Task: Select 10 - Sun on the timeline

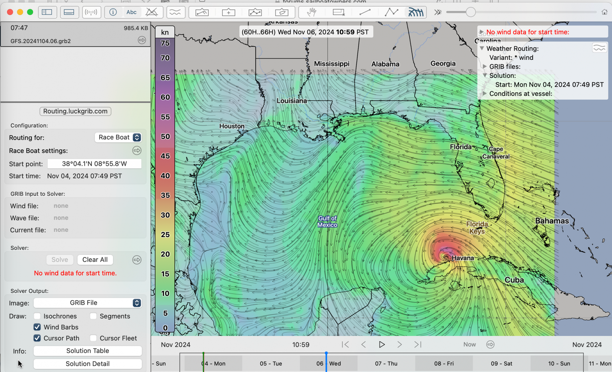Action: (559, 363)
